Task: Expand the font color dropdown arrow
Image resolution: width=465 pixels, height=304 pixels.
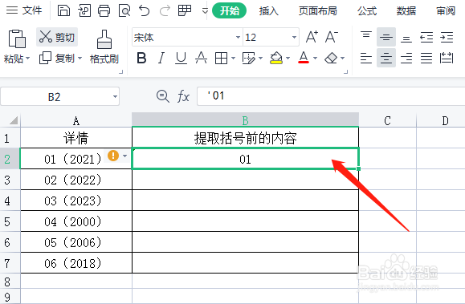Action: click(315, 59)
